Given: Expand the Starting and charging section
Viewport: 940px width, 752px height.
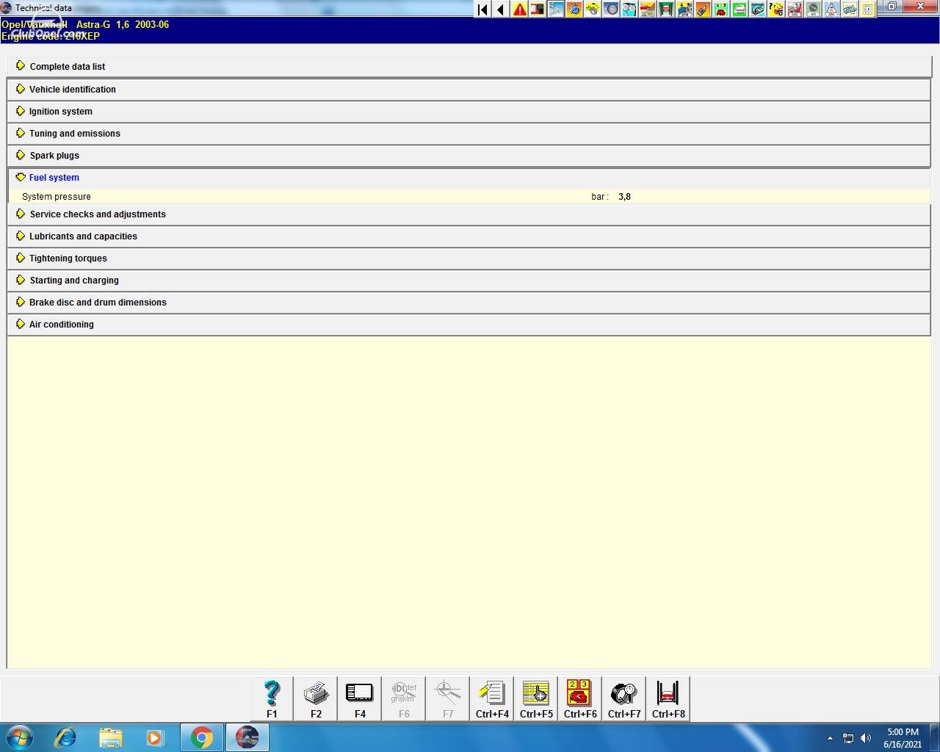Looking at the screenshot, I should (469, 281).
